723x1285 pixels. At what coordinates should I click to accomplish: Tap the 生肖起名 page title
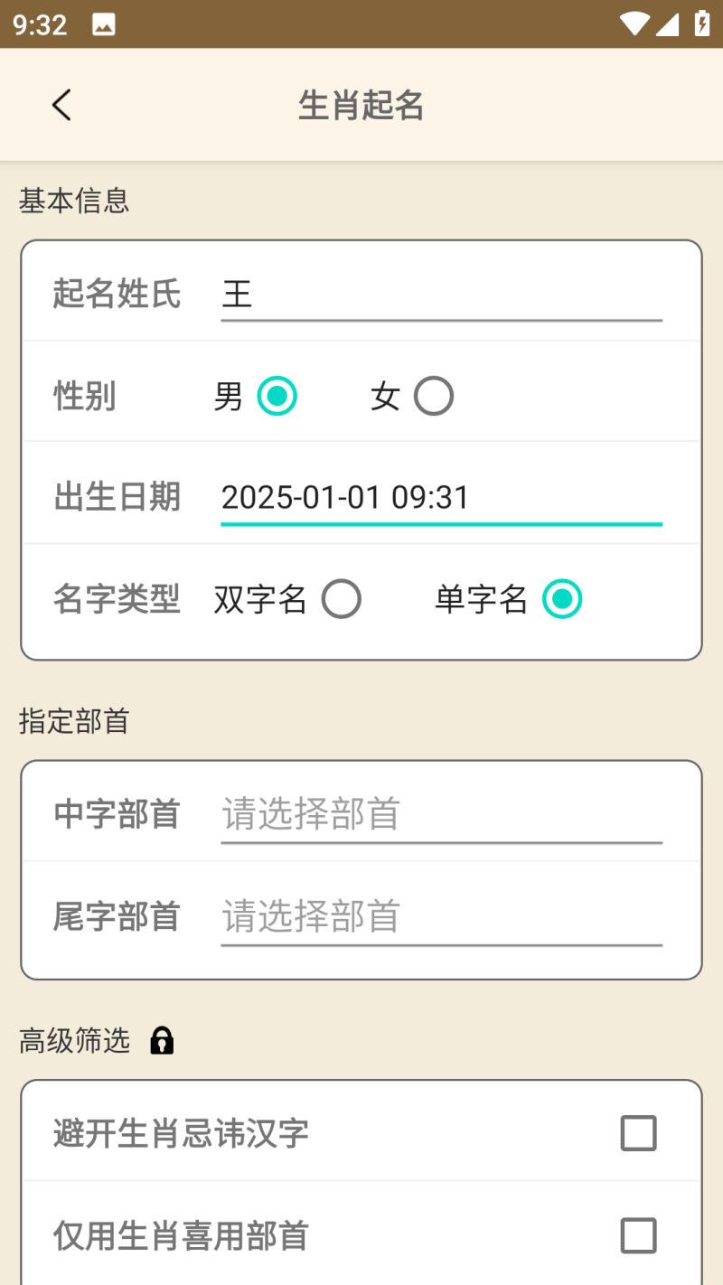click(x=361, y=106)
